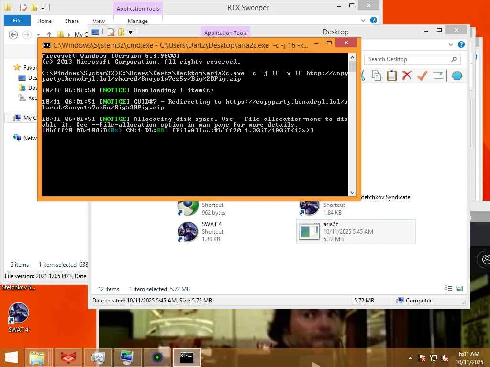The image size is (490, 367).
Task: Click Application Tools tab in Desktop window
Action: point(225,33)
